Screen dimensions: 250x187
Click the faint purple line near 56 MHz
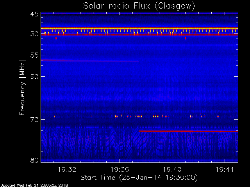tap(90, 61)
